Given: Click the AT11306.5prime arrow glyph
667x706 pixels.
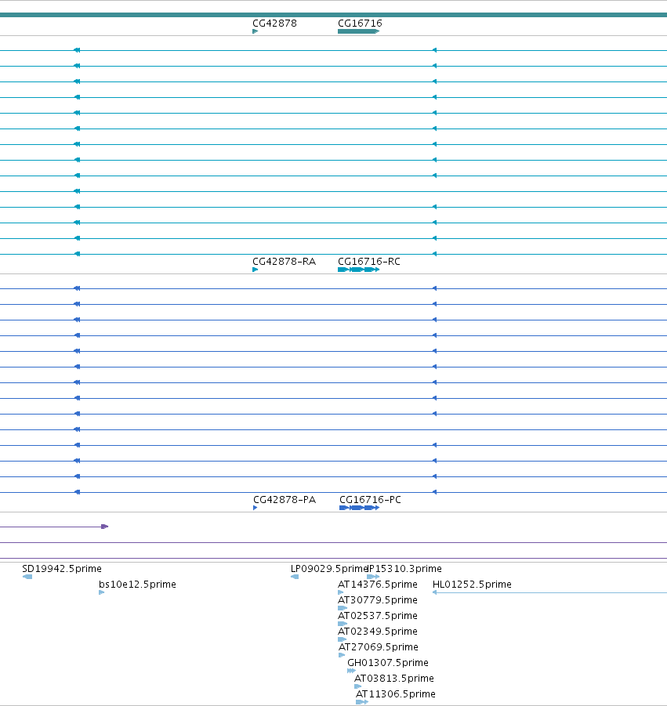Looking at the screenshot, I should coord(362,702).
